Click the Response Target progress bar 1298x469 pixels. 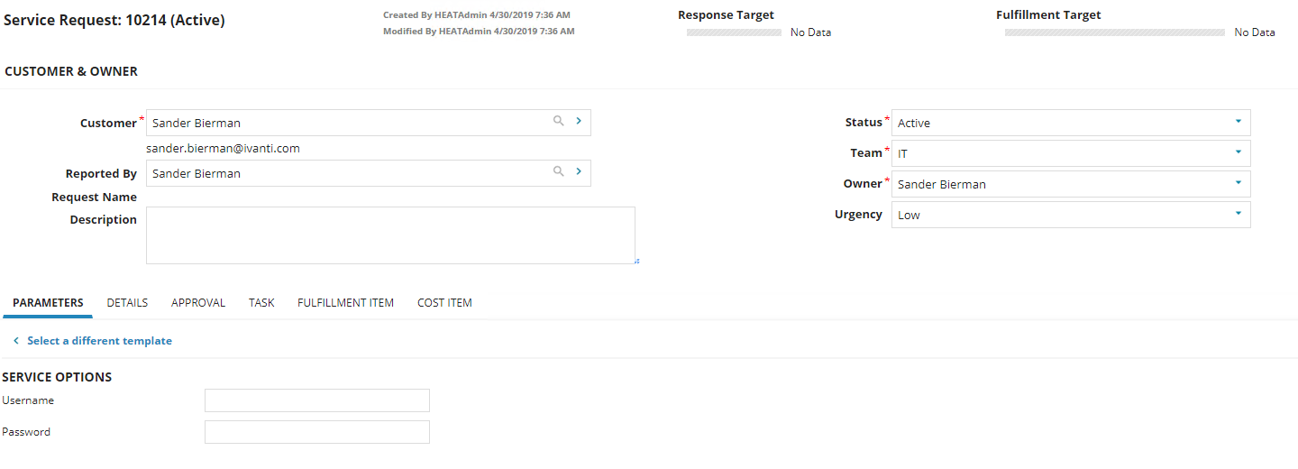click(734, 32)
